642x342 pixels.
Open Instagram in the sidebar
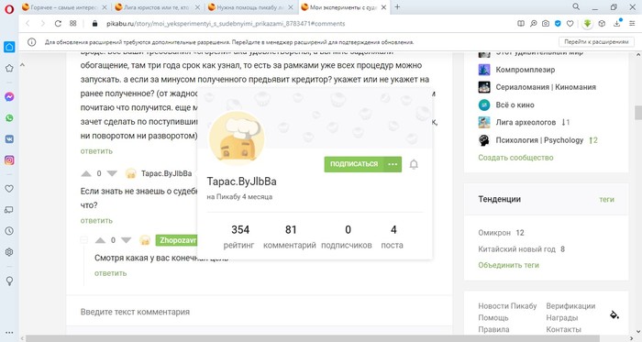[9, 160]
